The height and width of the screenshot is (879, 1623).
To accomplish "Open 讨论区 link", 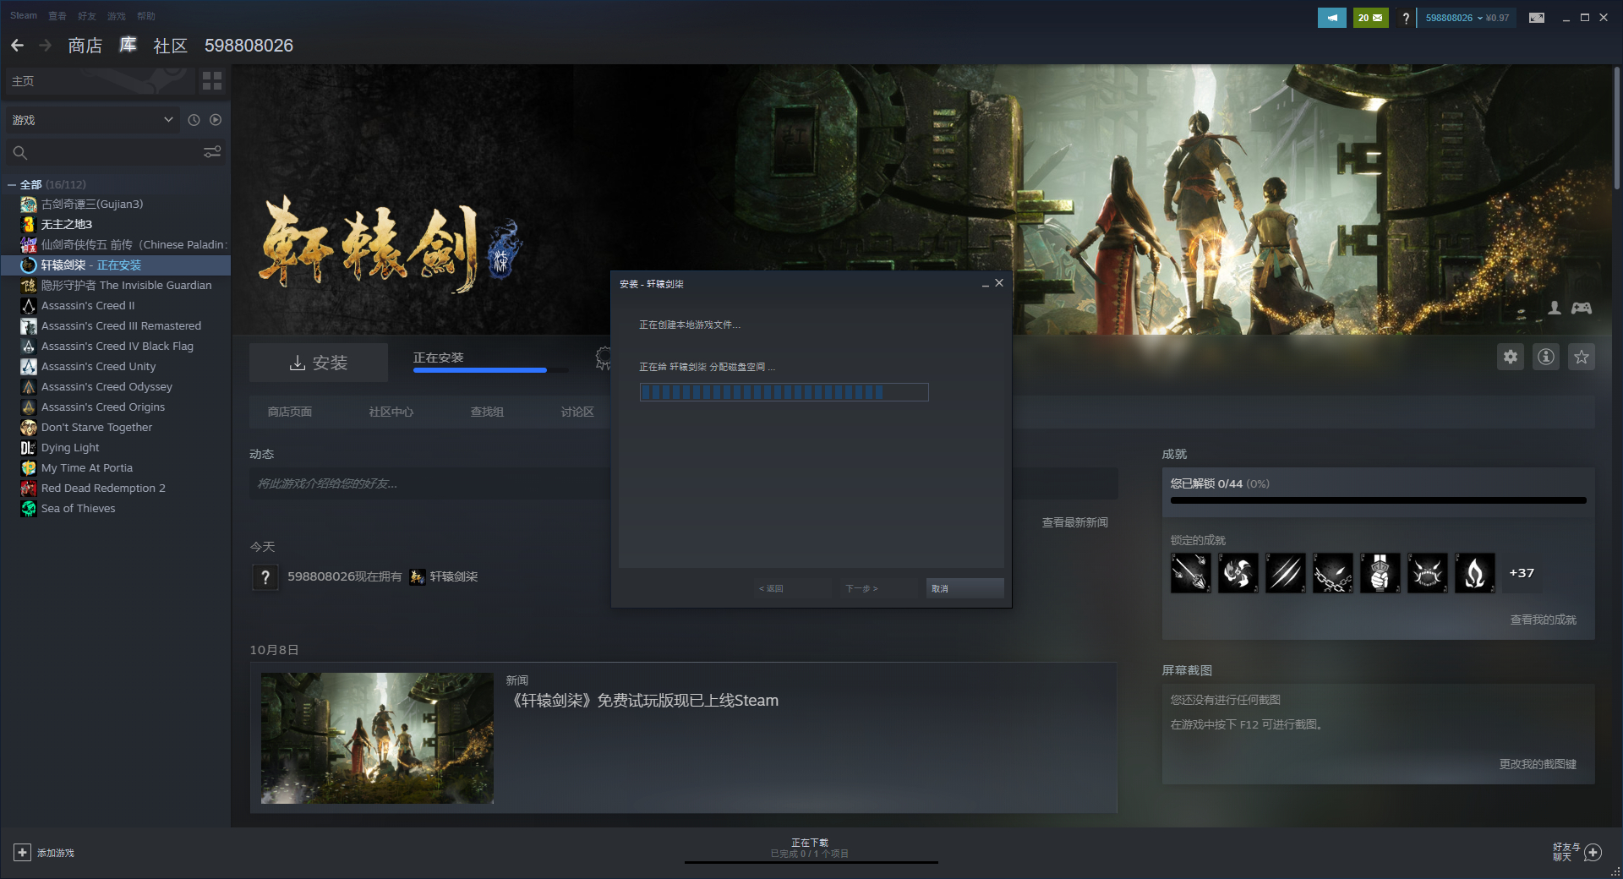I will click(577, 412).
